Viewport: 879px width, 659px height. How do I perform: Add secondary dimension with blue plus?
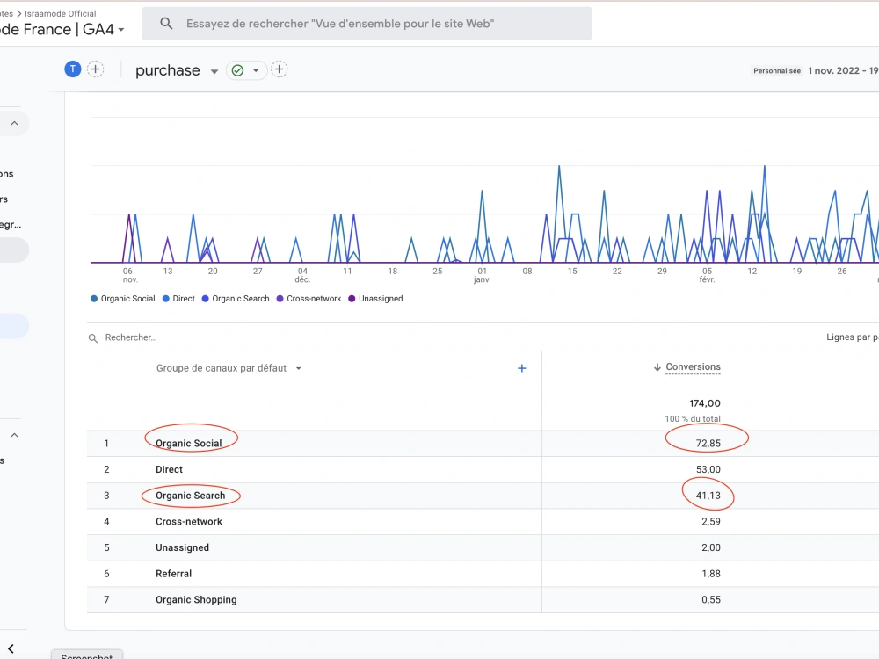click(x=522, y=368)
